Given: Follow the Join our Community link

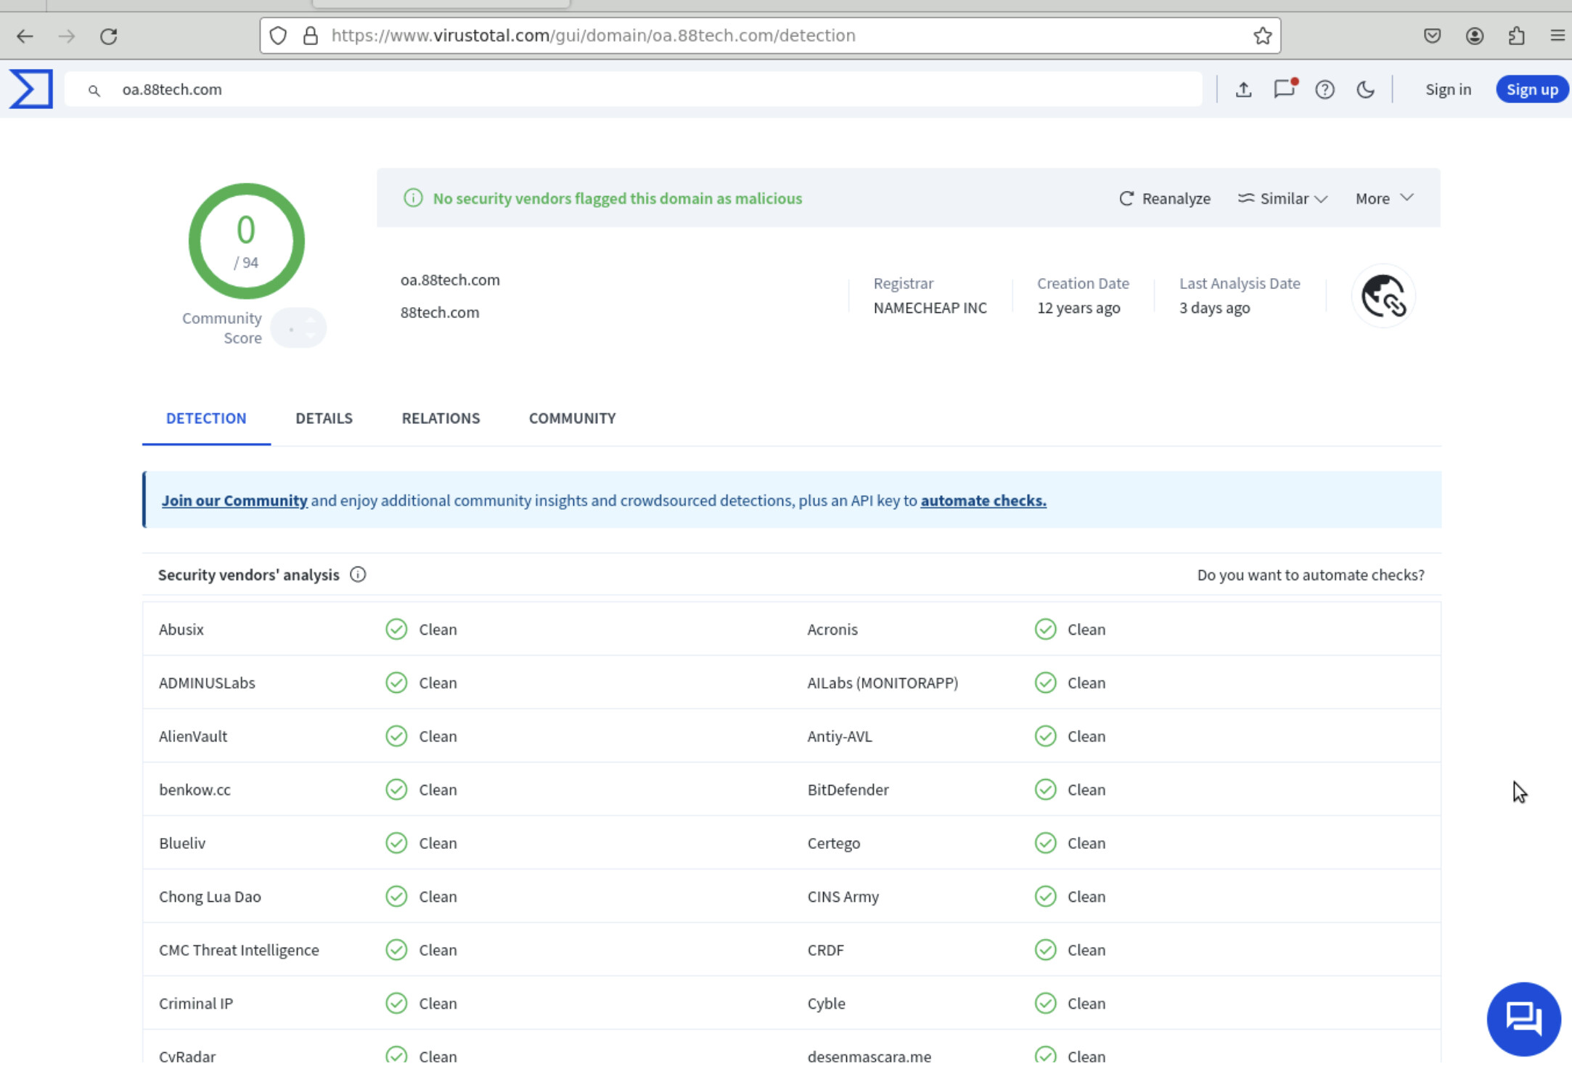Looking at the screenshot, I should 234,500.
